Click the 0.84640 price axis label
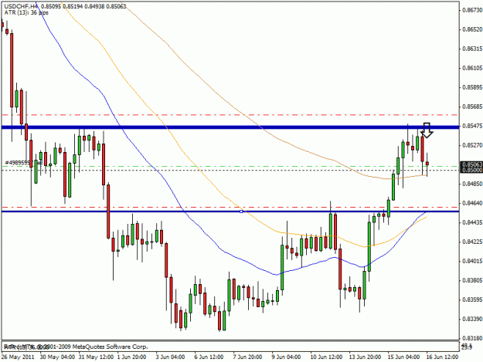Image resolution: width=483 pixels, height=362 pixels. tap(472, 203)
